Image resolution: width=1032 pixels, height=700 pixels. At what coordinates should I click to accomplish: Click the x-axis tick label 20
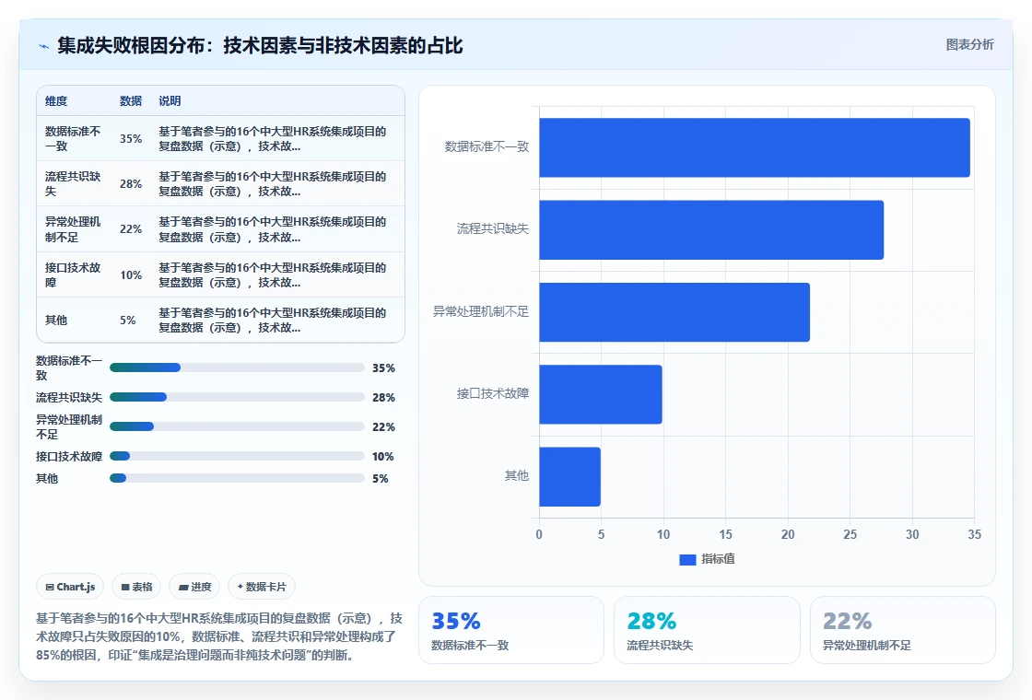click(x=788, y=535)
